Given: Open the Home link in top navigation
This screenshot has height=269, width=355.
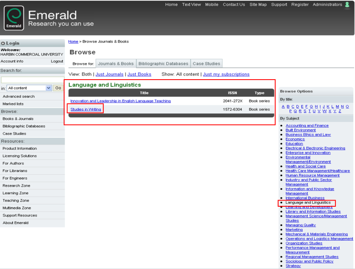Looking at the screenshot, I should tap(171, 4).
